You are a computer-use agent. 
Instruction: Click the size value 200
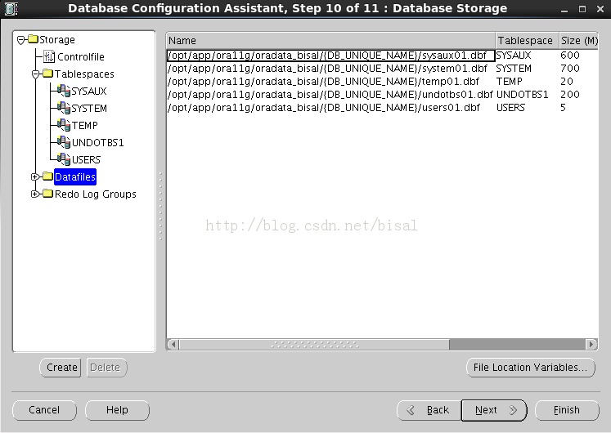pos(570,95)
